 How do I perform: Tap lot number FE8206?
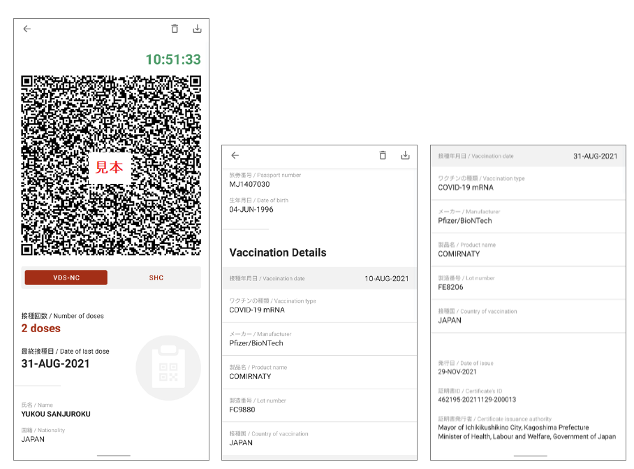pos(450,287)
